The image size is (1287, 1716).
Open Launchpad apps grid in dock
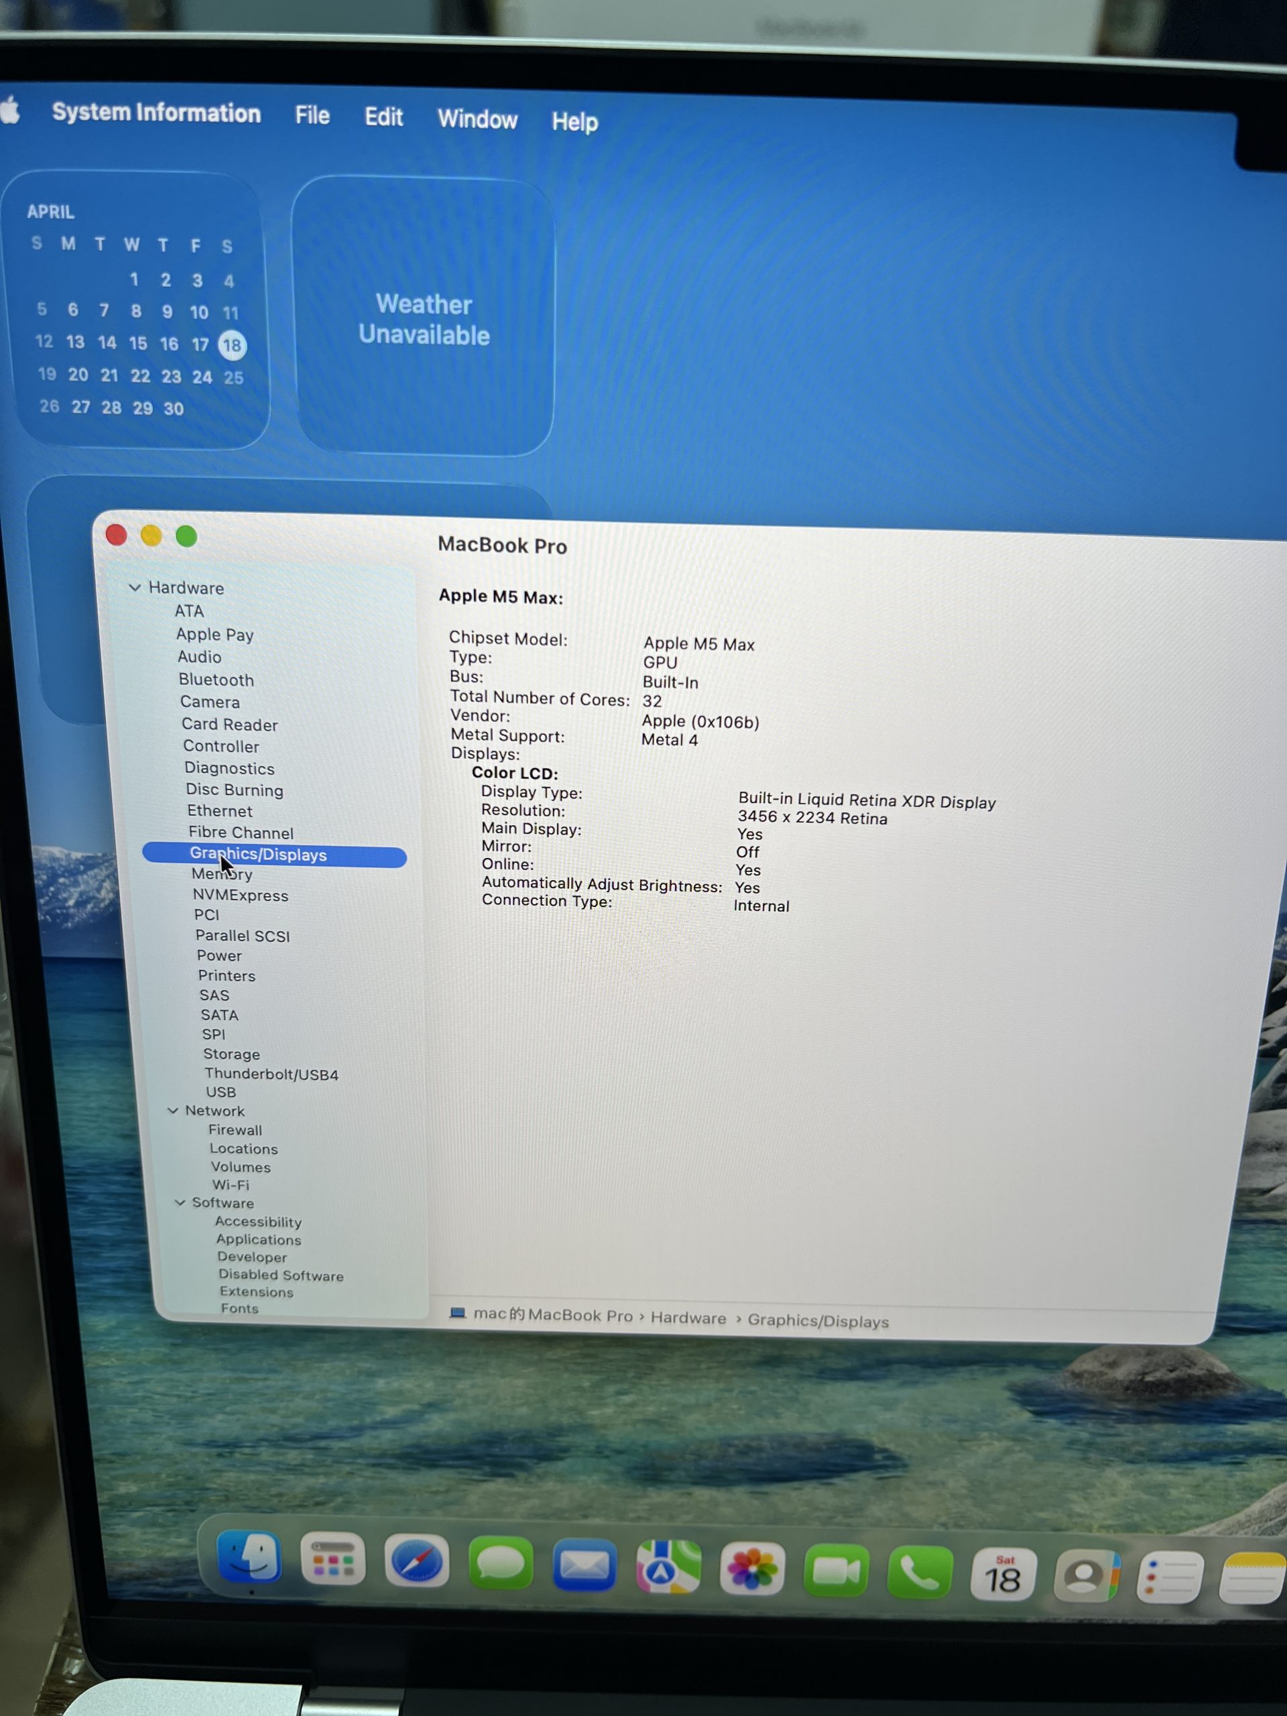pyautogui.click(x=332, y=1560)
